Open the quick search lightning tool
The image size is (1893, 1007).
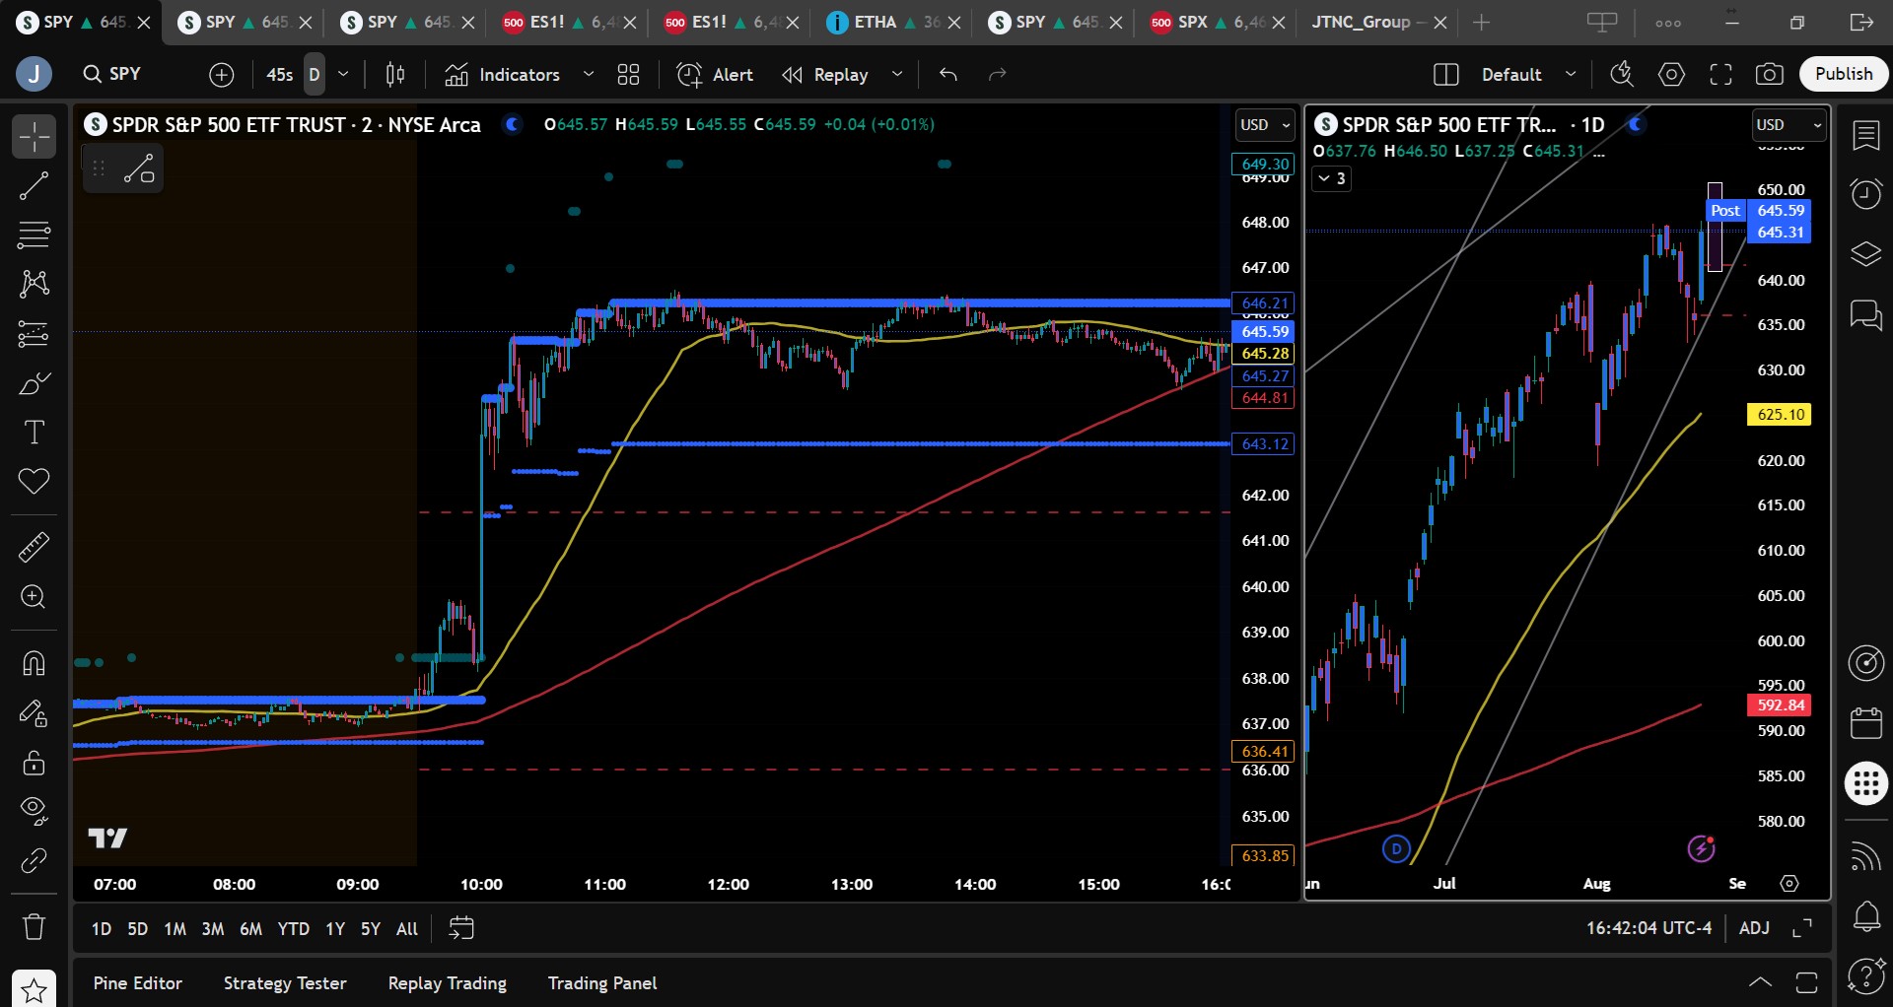click(1622, 74)
